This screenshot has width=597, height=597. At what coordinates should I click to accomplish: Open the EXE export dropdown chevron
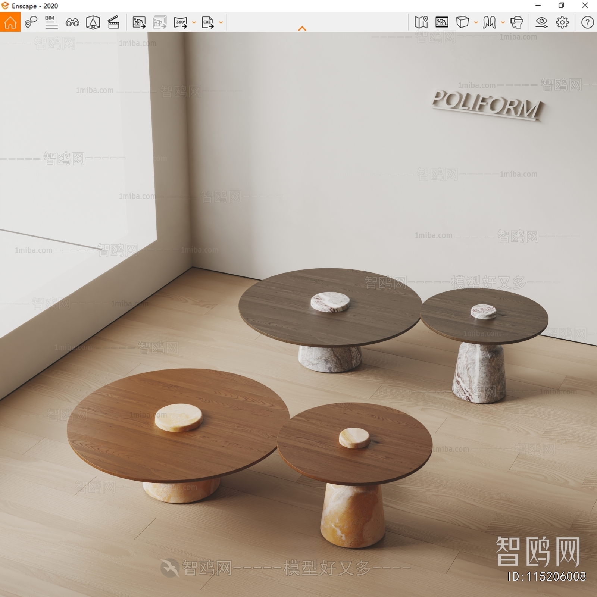(220, 22)
